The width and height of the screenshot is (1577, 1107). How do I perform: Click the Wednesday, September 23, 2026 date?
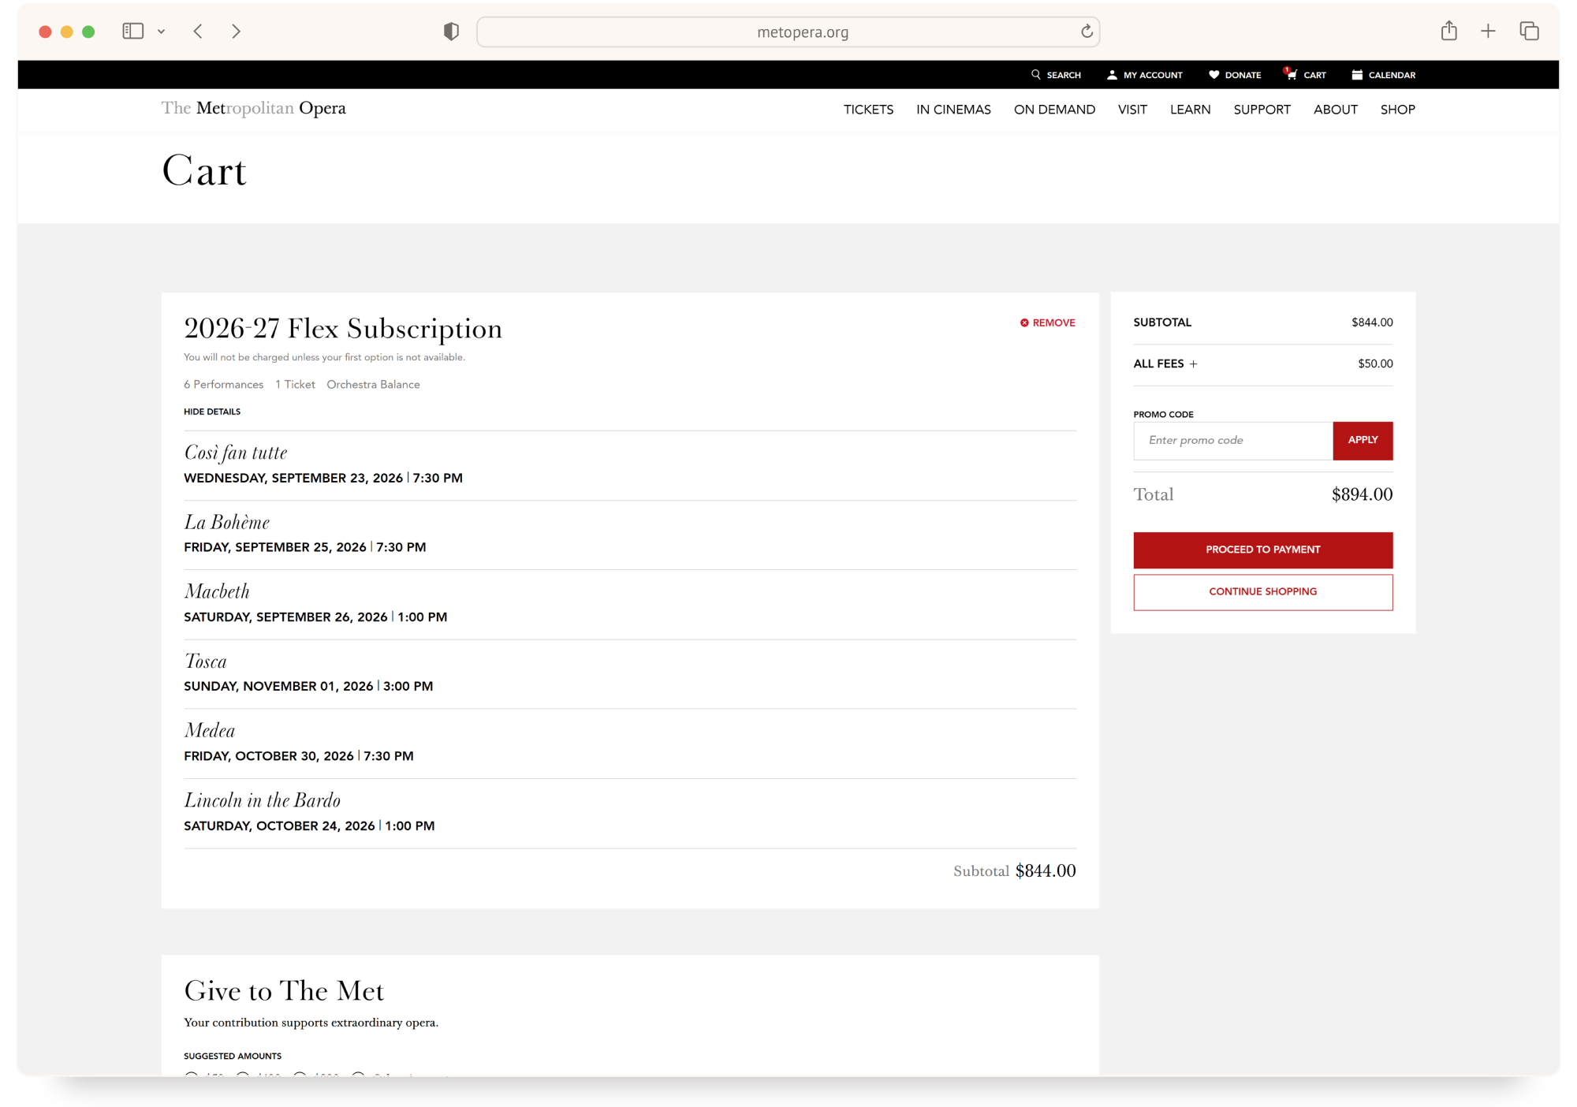[293, 479]
